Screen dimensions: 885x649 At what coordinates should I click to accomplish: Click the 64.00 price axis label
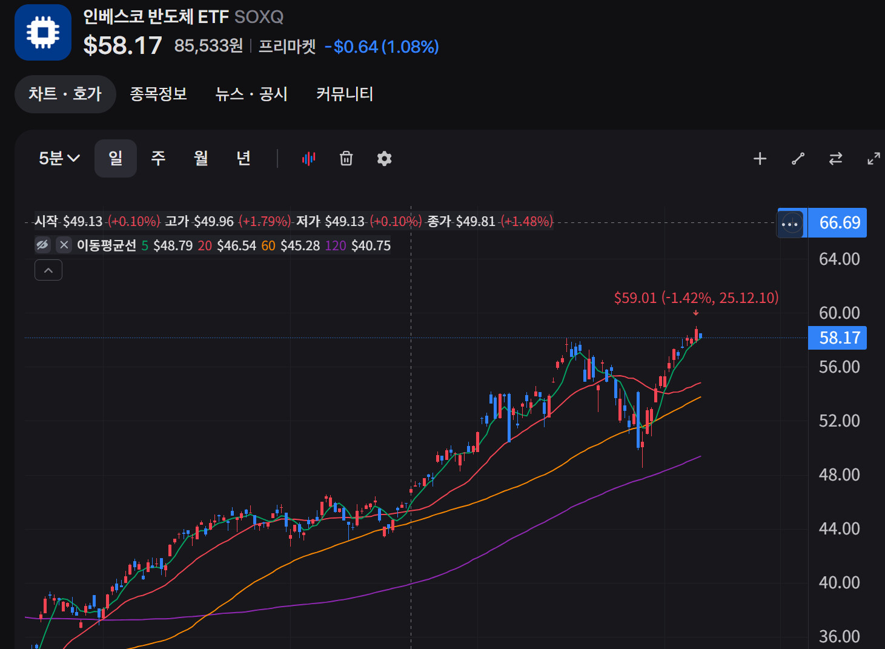click(840, 259)
